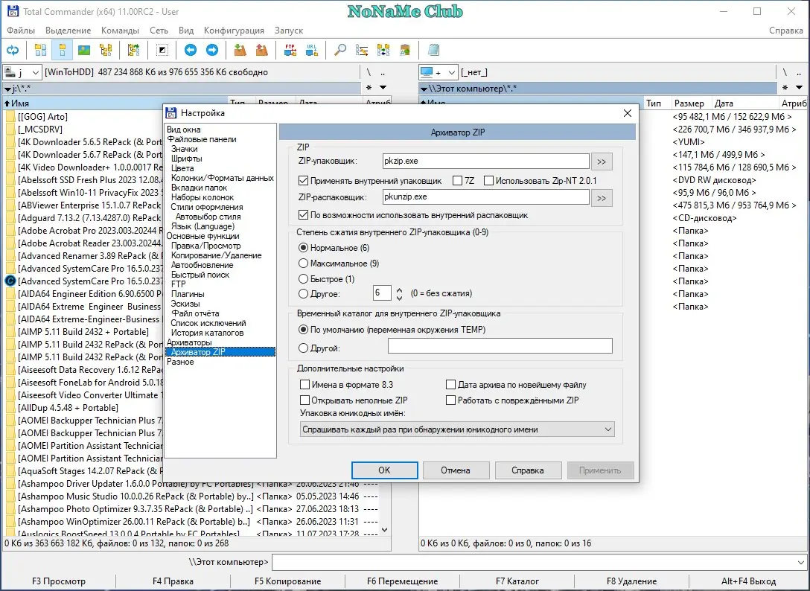Open 'Упаковка юникодных имён' combo box
810x591 pixels.
(457, 429)
